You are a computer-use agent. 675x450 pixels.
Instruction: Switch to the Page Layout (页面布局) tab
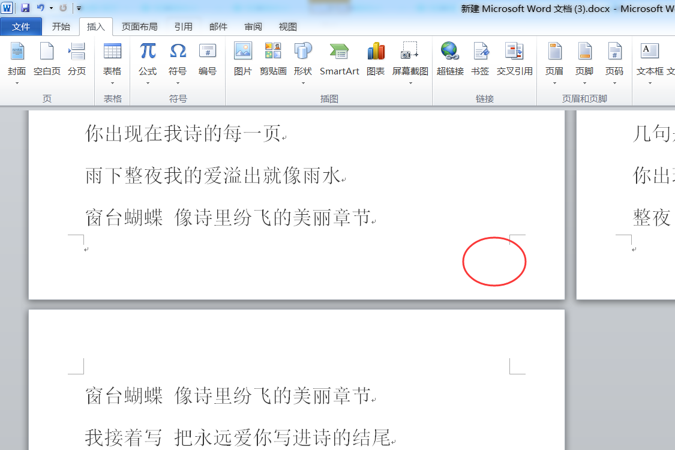pos(139,26)
